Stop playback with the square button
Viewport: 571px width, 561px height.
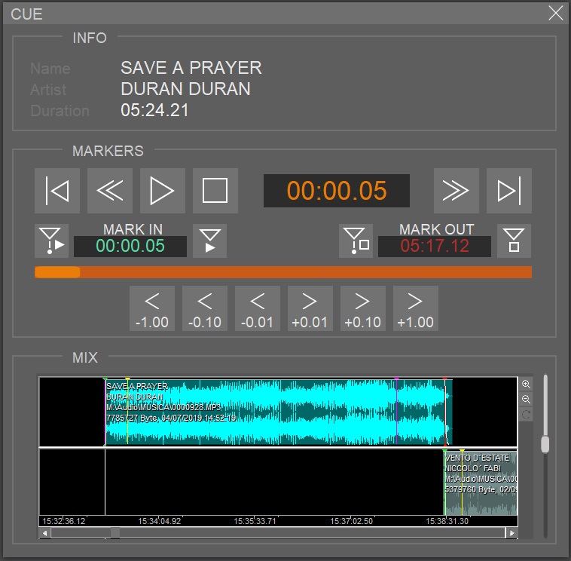coord(215,191)
